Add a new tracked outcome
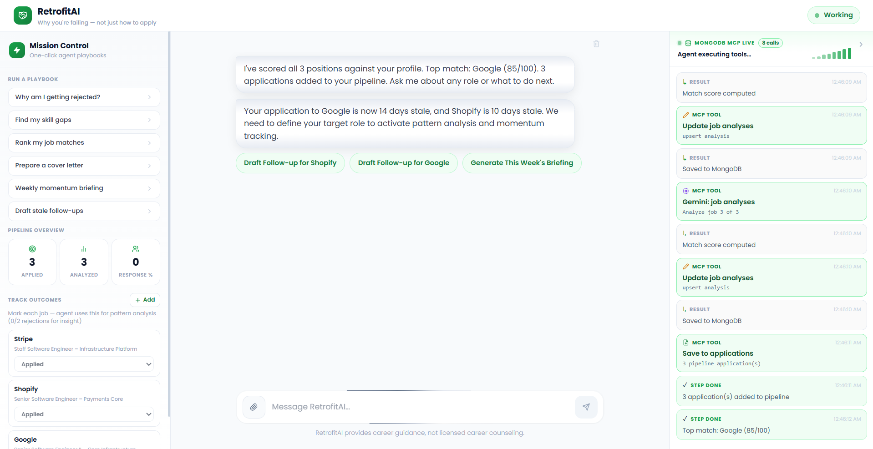Image resolution: width=873 pixels, height=449 pixels. [x=145, y=300]
